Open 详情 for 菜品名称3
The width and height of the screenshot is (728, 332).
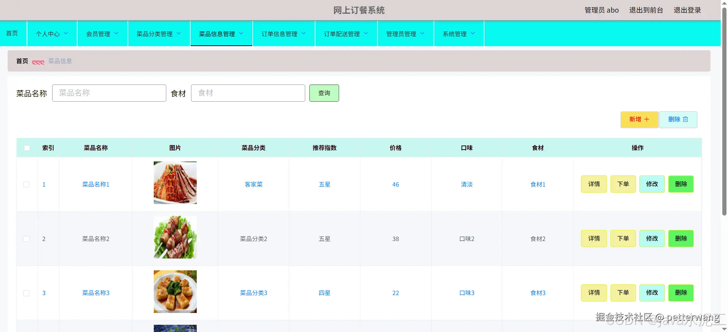(594, 292)
